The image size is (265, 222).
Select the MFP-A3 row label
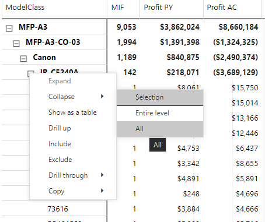pyautogui.click(x=33, y=27)
